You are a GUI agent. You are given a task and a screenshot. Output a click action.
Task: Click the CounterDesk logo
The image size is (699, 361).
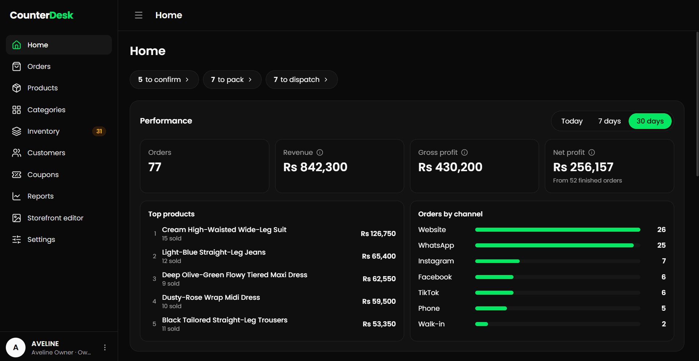42,15
